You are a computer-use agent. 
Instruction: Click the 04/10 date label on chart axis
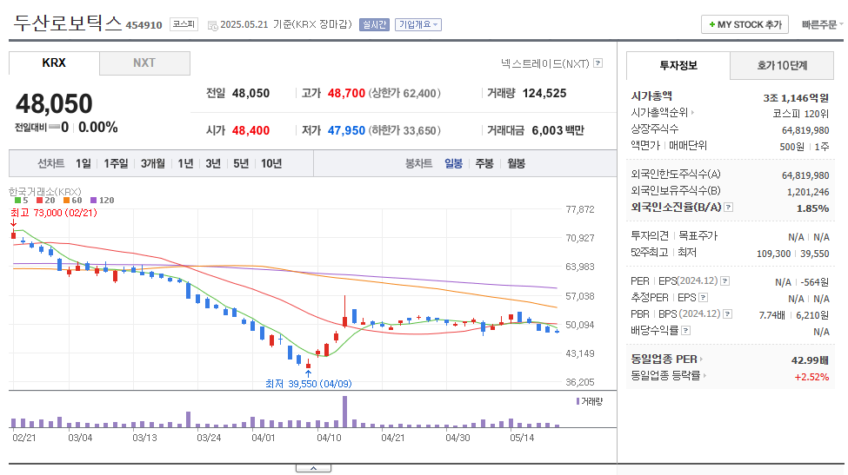(329, 438)
